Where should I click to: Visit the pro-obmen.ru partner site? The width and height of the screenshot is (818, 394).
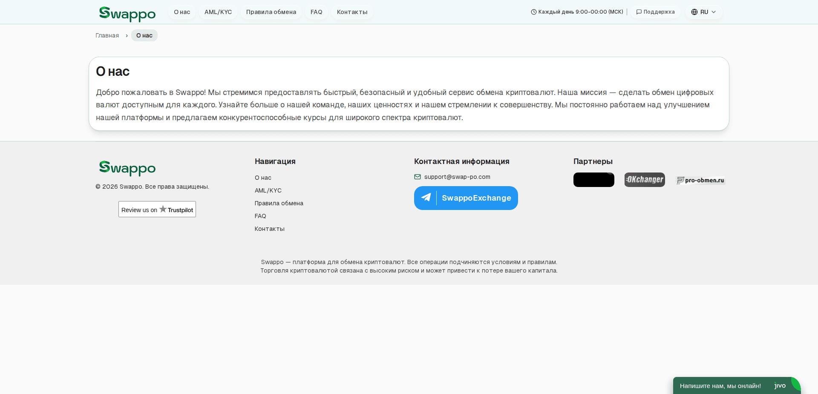(x=700, y=180)
